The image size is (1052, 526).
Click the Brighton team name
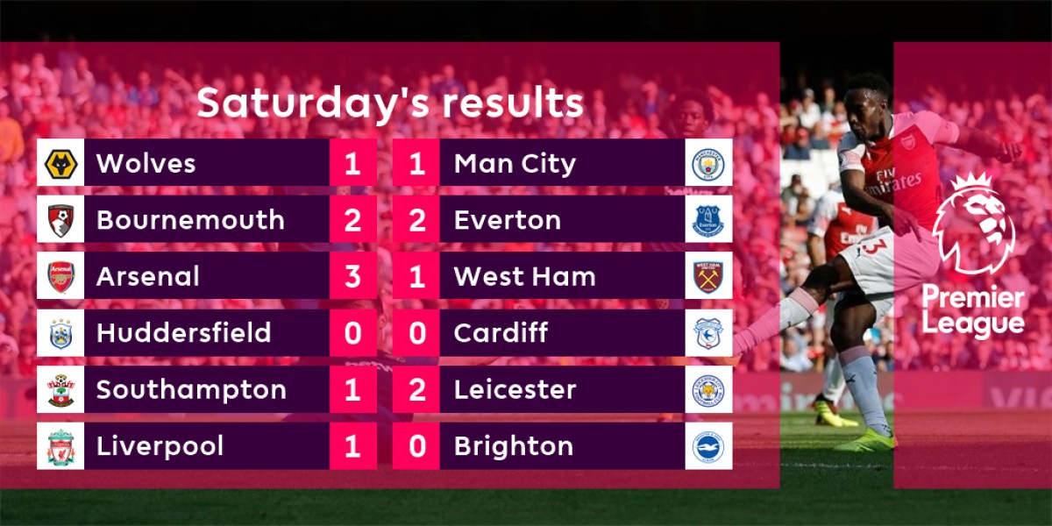click(x=513, y=446)
